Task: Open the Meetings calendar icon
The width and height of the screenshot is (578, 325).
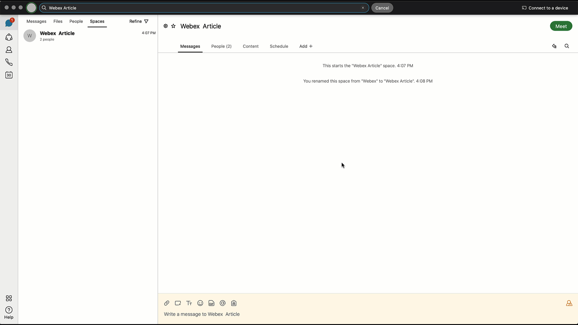Action: [x=9, y=75]
